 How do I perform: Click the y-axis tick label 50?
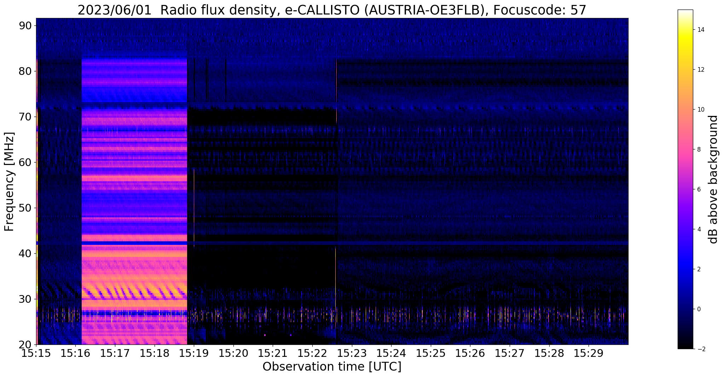25,208
